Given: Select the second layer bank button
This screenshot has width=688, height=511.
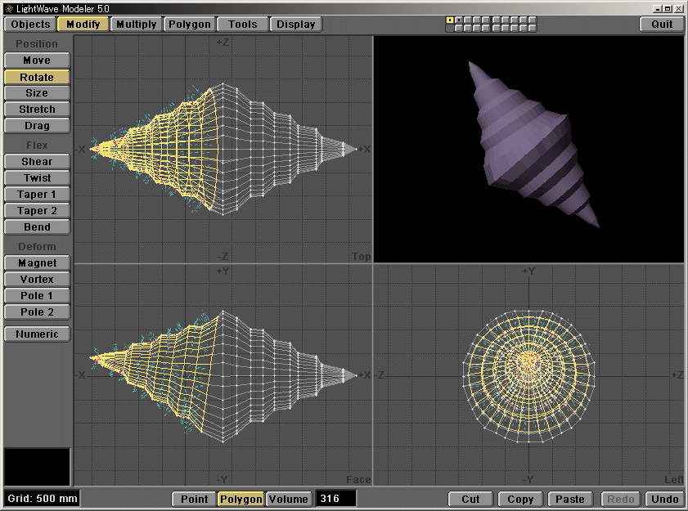Looking at the screenshot, I should point(459,18).
